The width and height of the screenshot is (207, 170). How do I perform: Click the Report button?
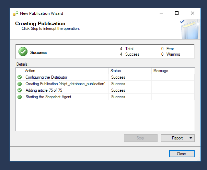[x=178, y=138]
